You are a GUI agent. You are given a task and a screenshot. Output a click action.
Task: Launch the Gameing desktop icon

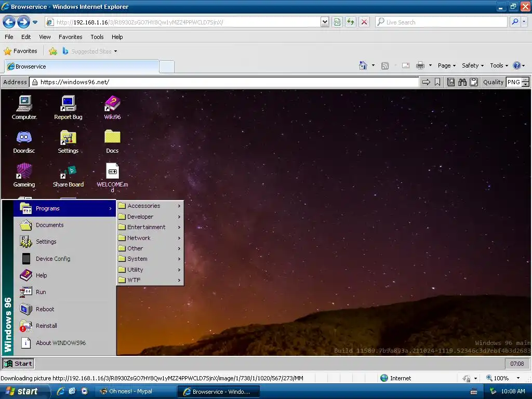[x=24, y=175]
